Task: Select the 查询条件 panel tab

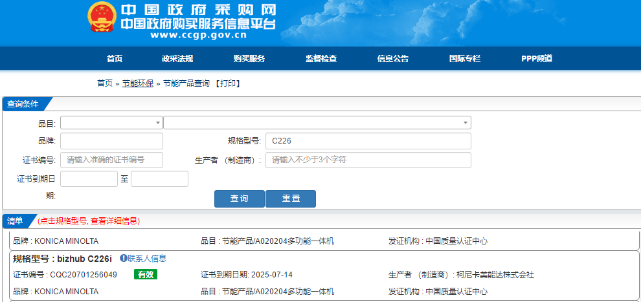Action: click(24, 104)
